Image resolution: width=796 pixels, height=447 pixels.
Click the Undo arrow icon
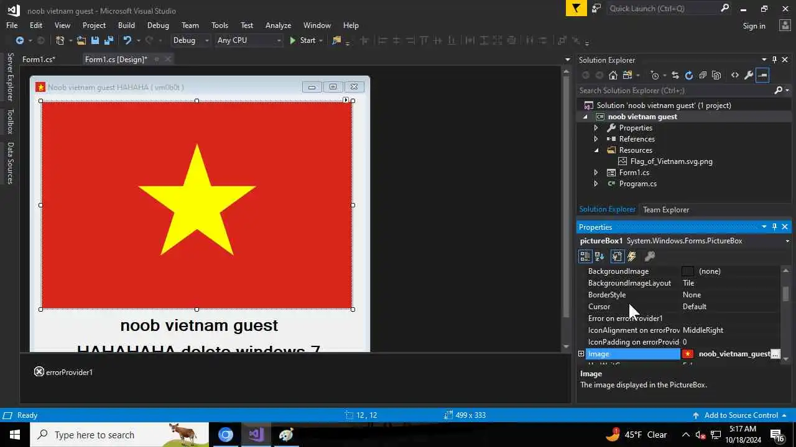pos(127,40)
